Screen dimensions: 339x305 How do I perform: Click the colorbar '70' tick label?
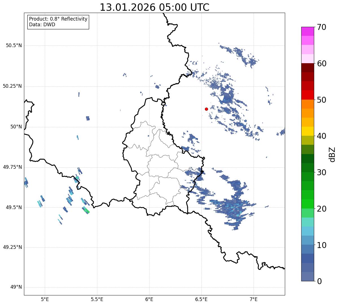pos(321,27)
